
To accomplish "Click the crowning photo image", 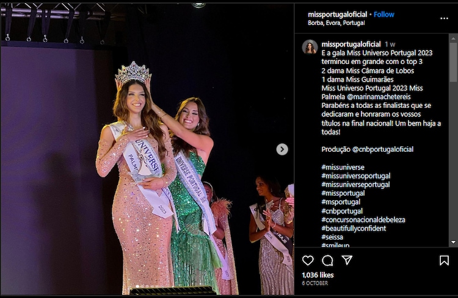I will (147, 149).
